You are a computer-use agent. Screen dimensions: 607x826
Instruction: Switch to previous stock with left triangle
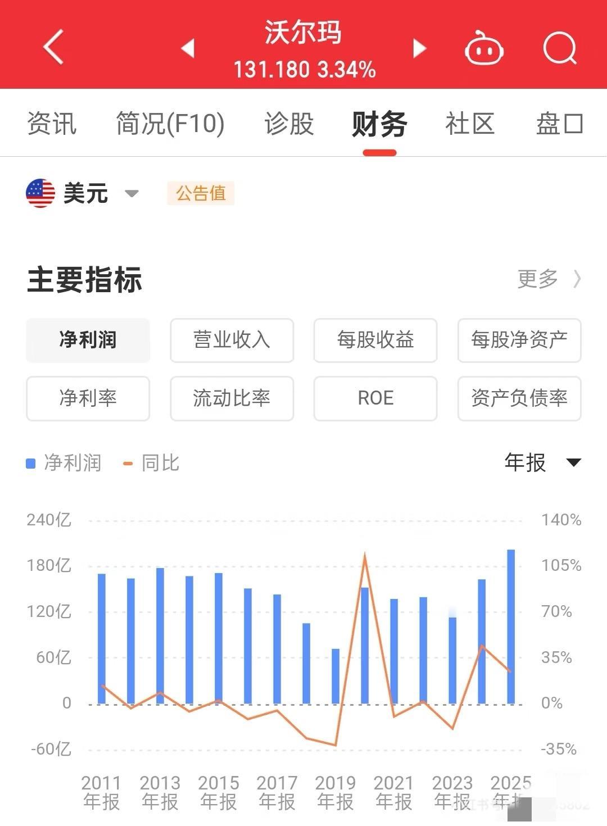[188, 48]
